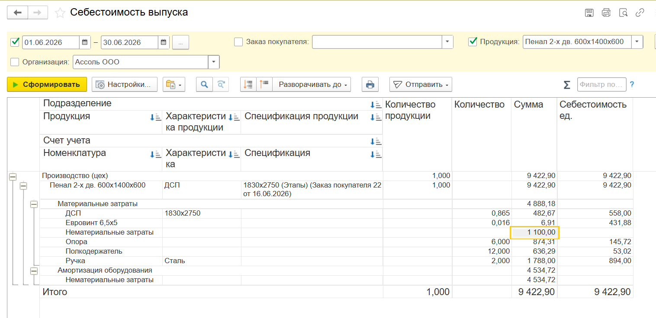Open report variants folder icon dropdown
This screenshot has height=318, width=656.
(x=174, y=85)
